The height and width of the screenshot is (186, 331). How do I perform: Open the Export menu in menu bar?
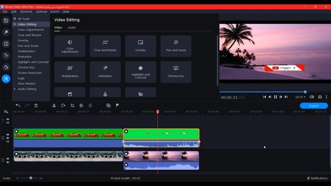pos(55,11)
